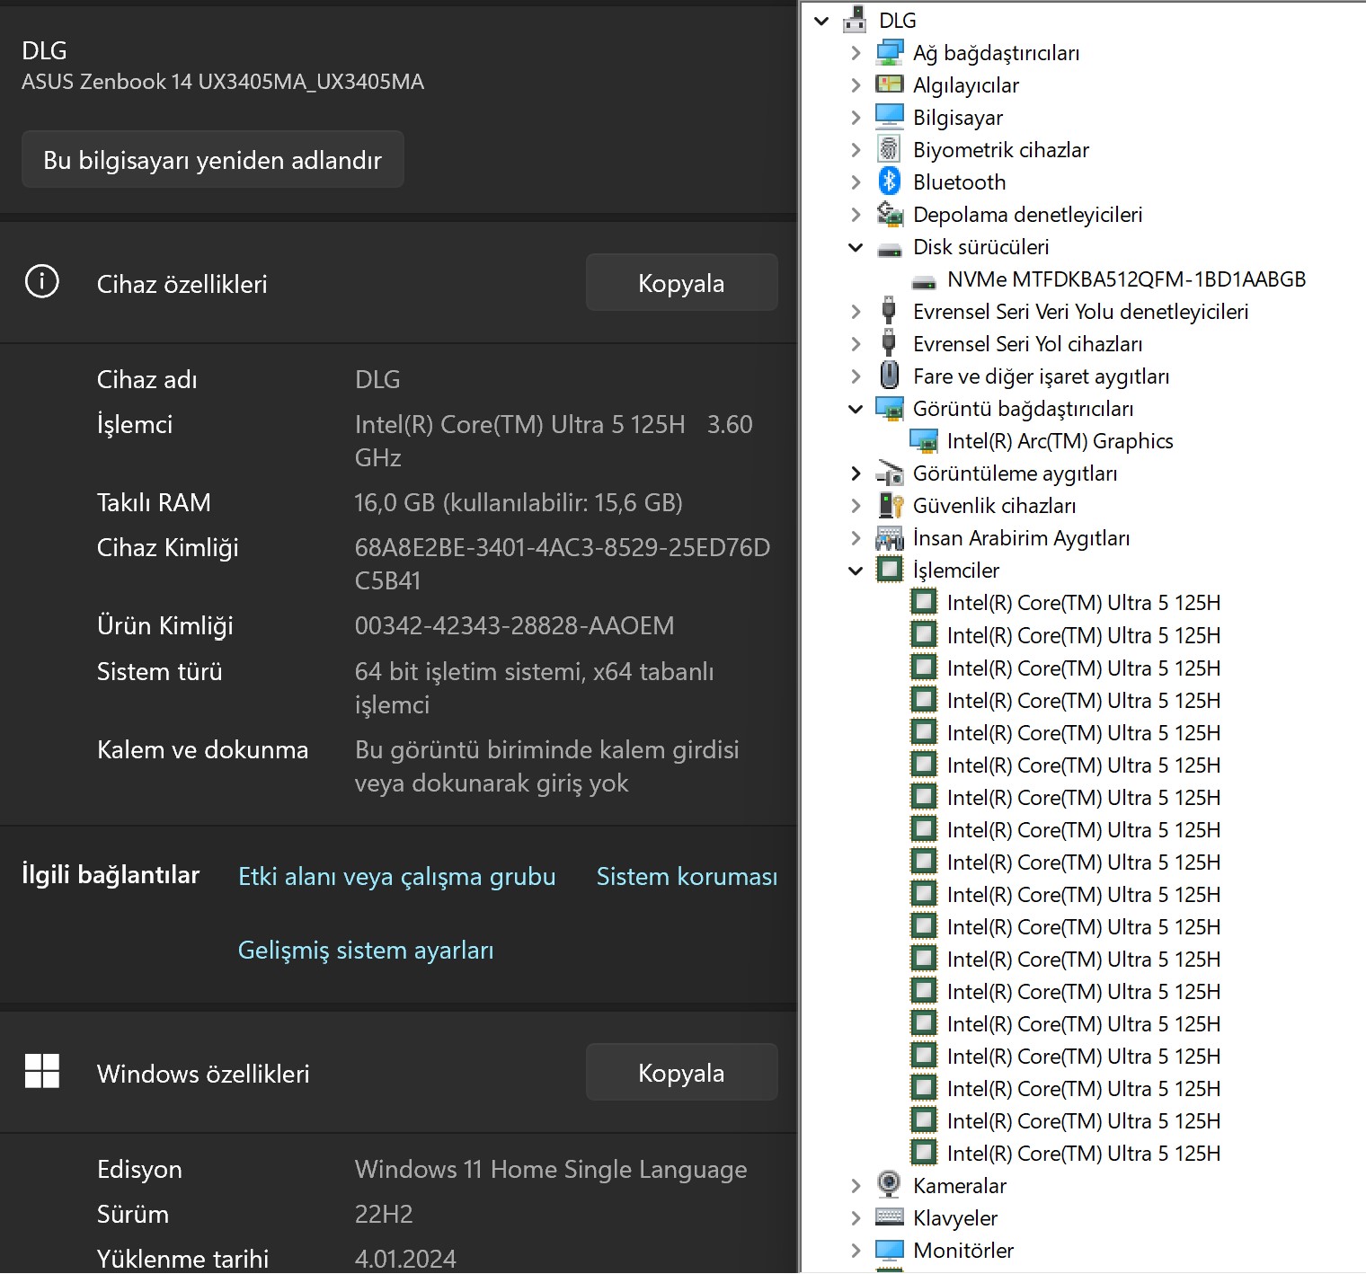Screen dimensions: 1366x1274
Task: Collapse the Disk sürücüleri node
Action: 856,247
